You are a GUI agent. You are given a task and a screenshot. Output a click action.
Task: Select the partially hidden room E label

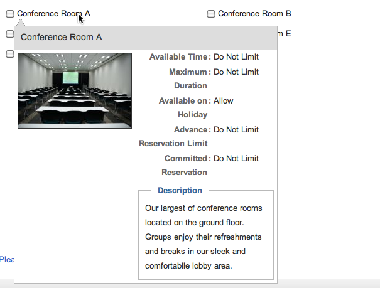tap(284, 34)
